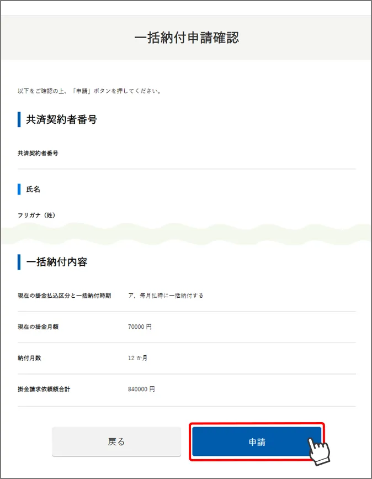372x479 pixels.
Task: Click the 納付月数 label
Action: (29, 358)
